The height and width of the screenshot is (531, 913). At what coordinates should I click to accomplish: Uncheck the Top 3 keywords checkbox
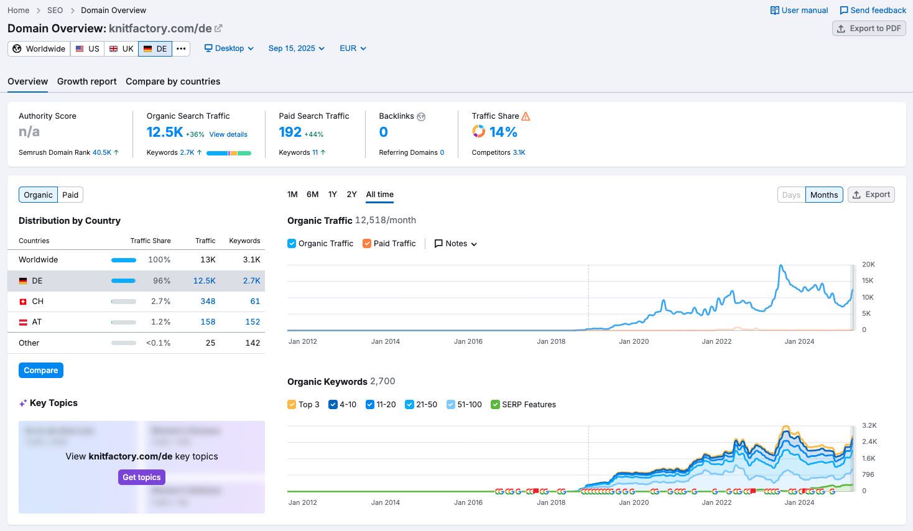pyautogui.click(x=292, y=405)
